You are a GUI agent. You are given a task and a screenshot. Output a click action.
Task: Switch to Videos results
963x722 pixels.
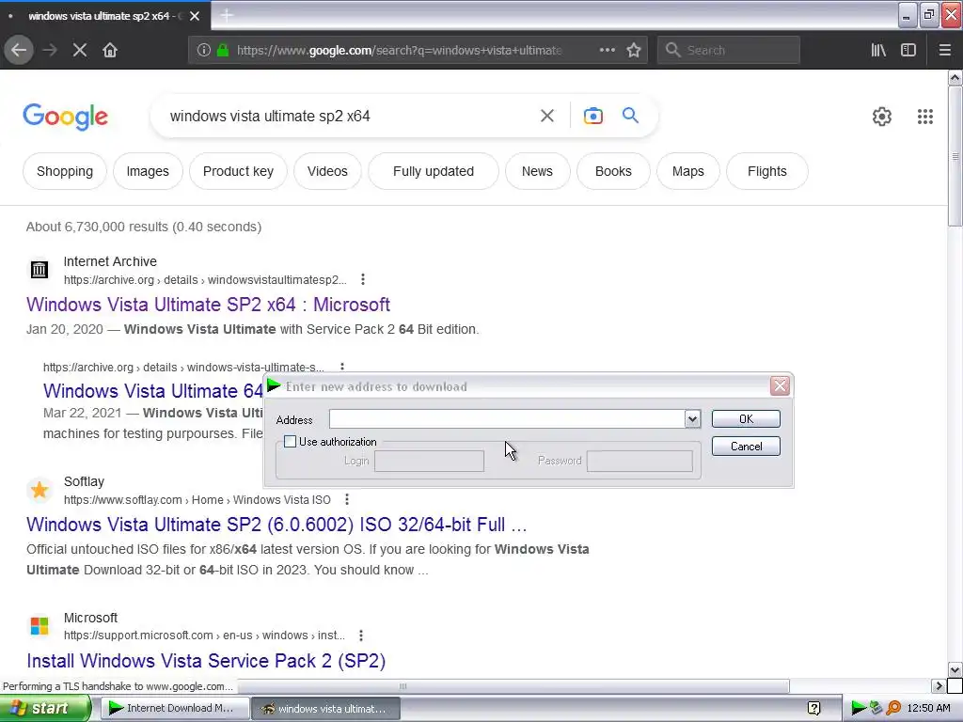tap(327, 171)
